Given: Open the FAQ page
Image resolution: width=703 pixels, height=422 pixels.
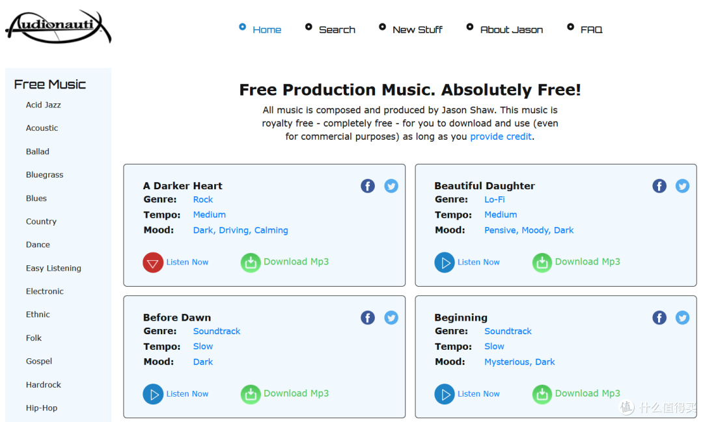Looking at the screenshot, I should coord(591,30).
